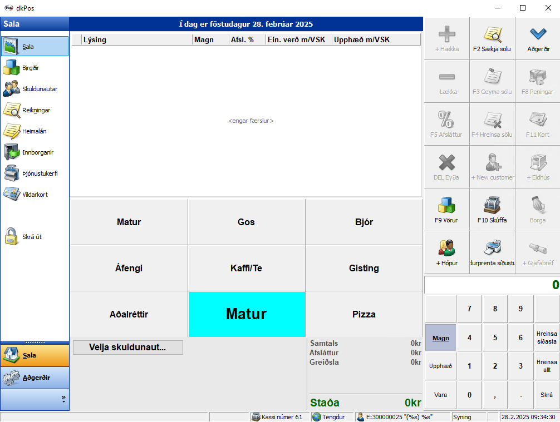
Task: Expand navigation pane options chevron
Action: 63,399
